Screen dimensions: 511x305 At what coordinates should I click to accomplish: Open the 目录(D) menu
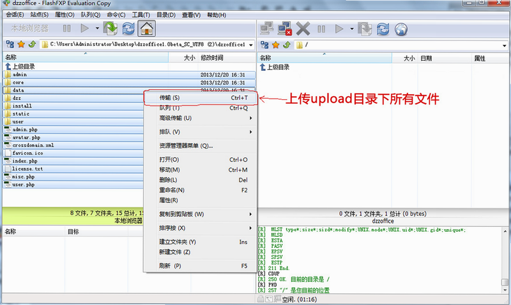(x=166, y=15)
